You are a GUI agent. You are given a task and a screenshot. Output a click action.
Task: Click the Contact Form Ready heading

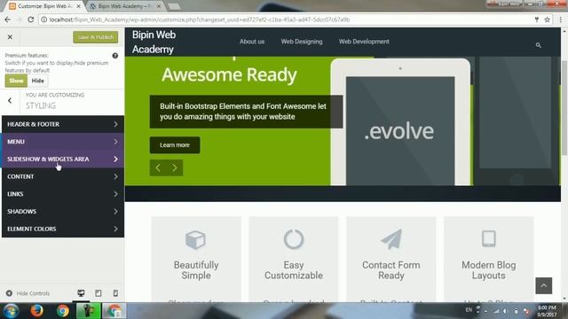click(x=391, y=270)
